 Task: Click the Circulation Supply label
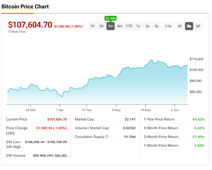coord(90,137)
